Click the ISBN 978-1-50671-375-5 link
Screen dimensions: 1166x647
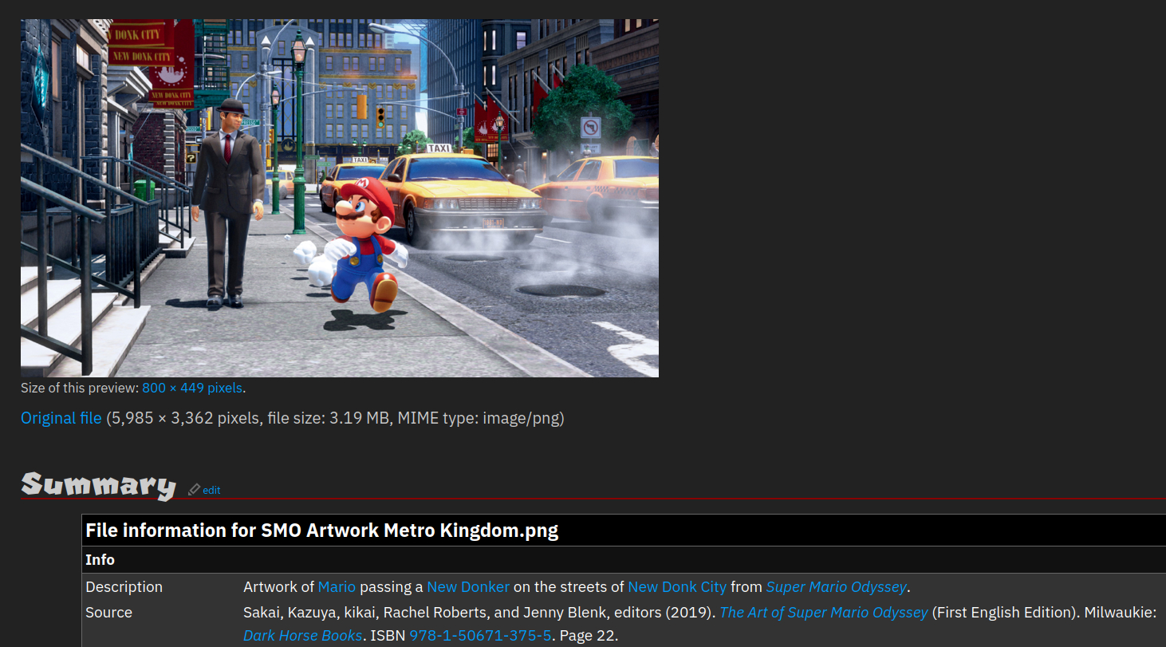pyautogui.click(x=480, y=637)
